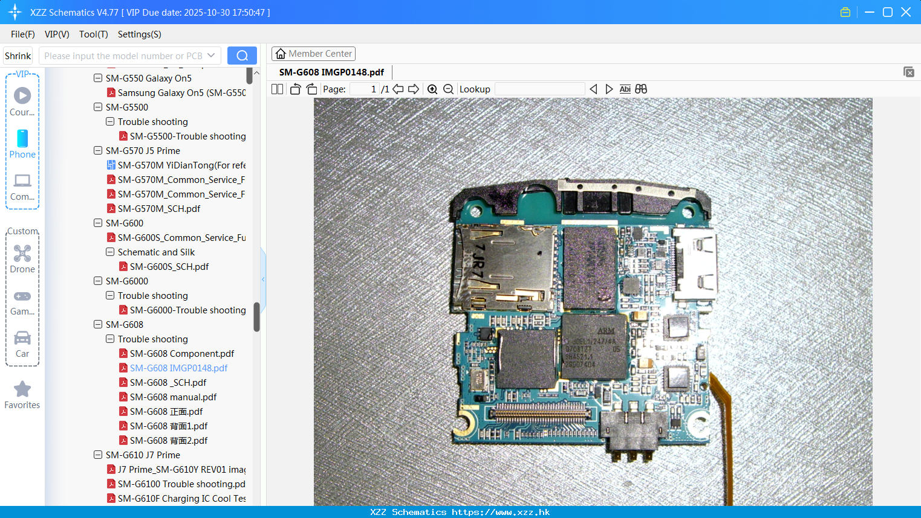
Task: Collapse Schematic and Silk folder
Action: click(110, 252)
